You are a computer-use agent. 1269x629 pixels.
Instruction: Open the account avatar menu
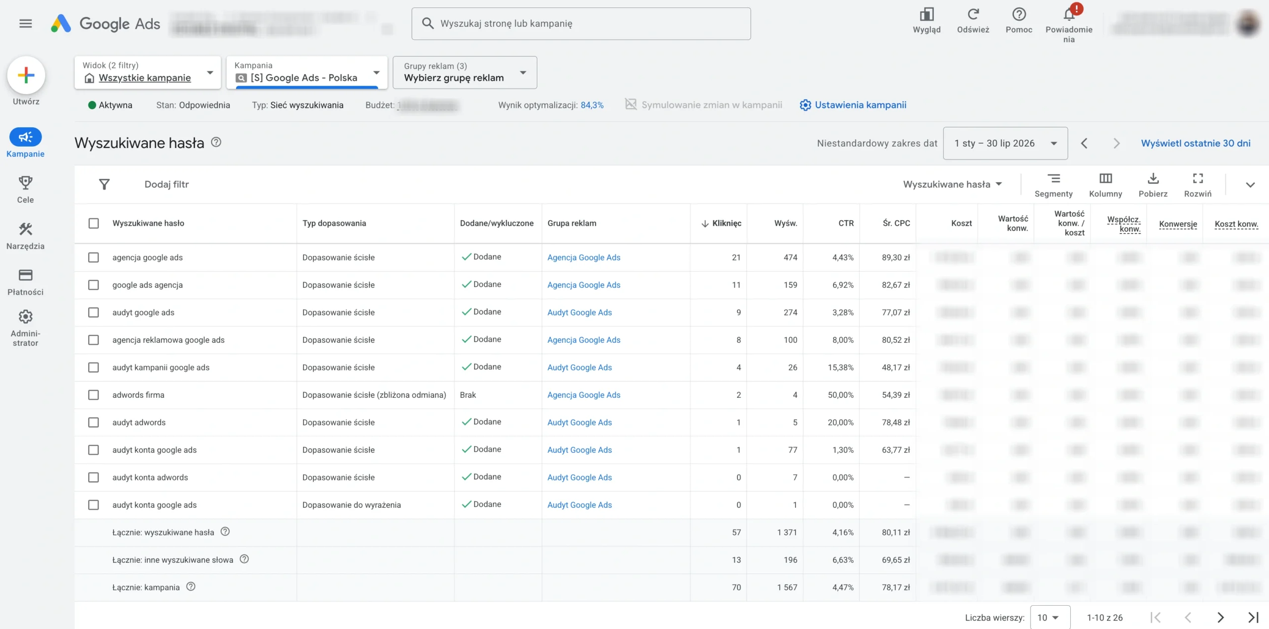[1248, 23]
